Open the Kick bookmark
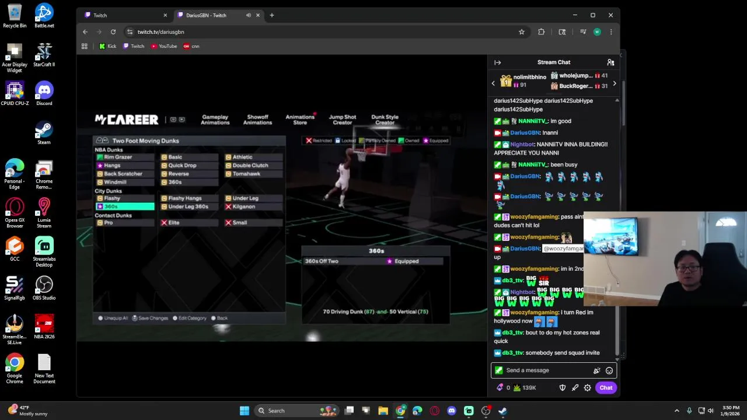747x420 pixels. pos(108,46)
